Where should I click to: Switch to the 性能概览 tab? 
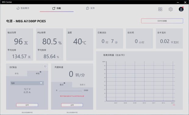(x=23, y=8)
